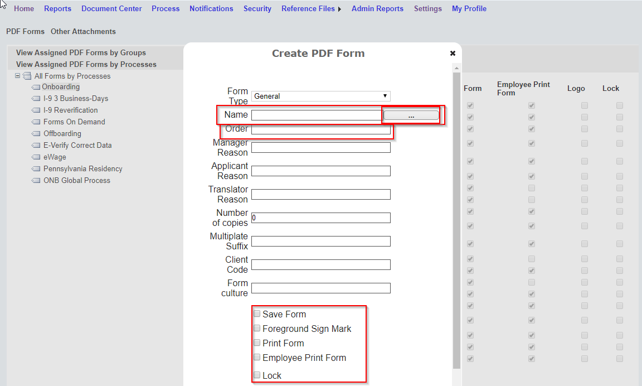The width and height of the screenshot is (642, 386).
Task: Open the Admin Reports menu
Action: click(x=377, y=8)
